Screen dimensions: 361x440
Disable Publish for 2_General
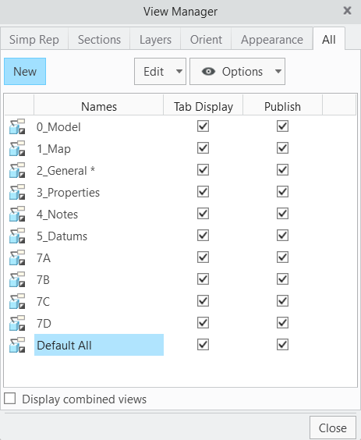coord(282,170)
